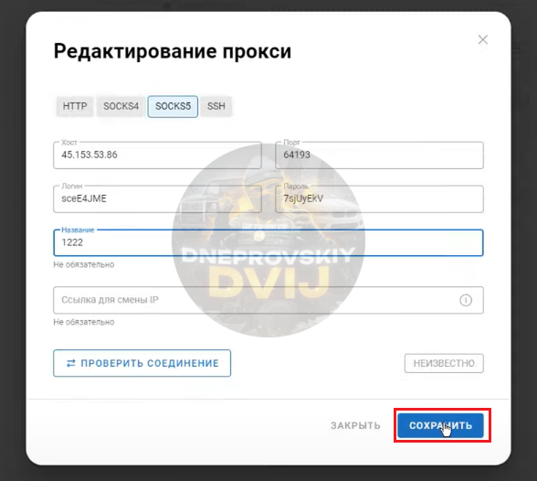Click the Ссылка для смены IP field

pos(268,300)
